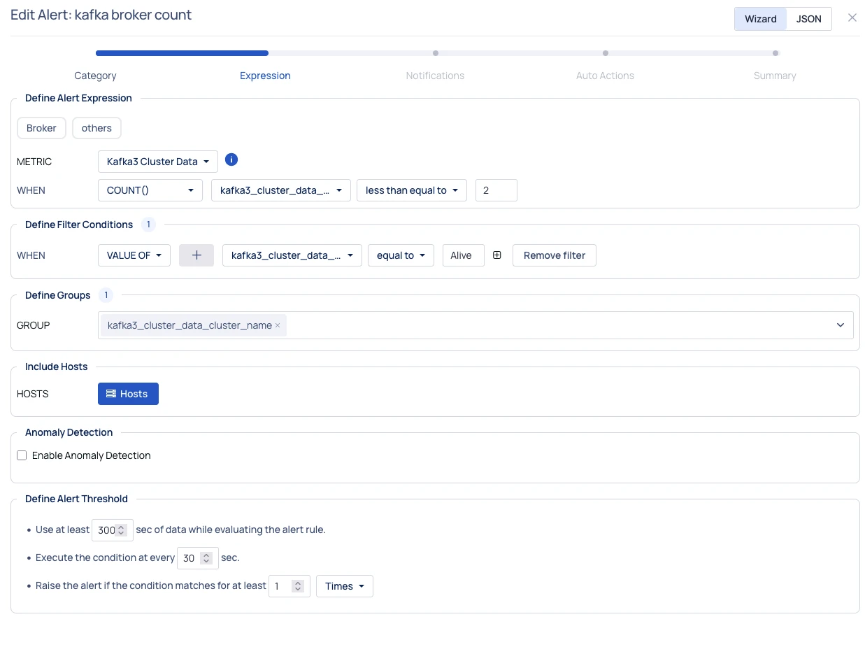The width and height of the screenshot is (865, 668).
Task: Click the metric info icon
Action: (231, 160)
